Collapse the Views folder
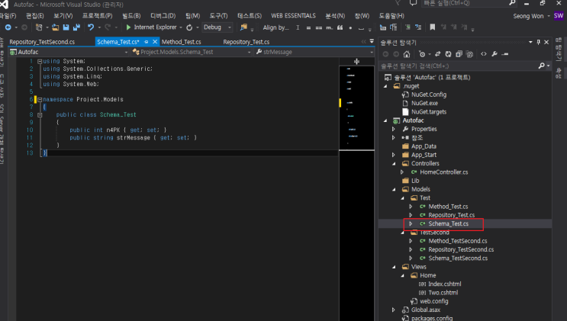This screenshot has width=567, height=321. [x=394, y=267]
